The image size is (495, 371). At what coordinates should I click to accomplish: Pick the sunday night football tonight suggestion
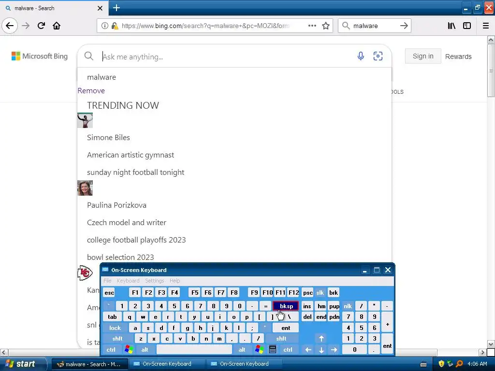135,172
